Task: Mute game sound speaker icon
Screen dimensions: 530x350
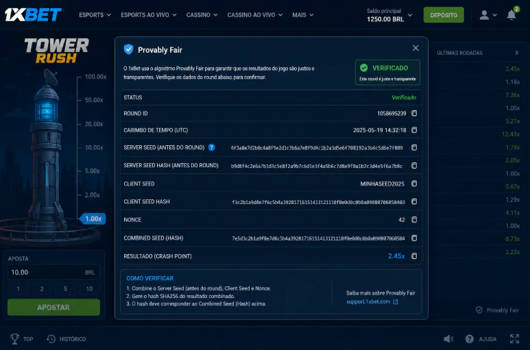Action: tap(448, 339)
